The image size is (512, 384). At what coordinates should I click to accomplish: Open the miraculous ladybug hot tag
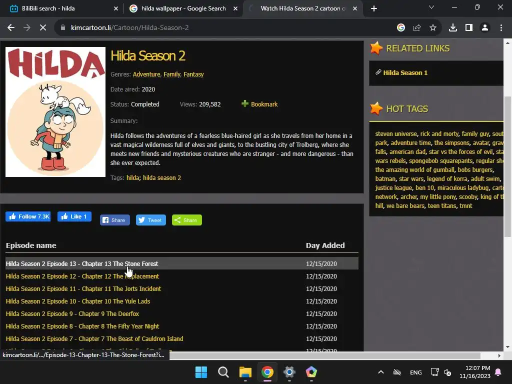[x=463, y=188]
